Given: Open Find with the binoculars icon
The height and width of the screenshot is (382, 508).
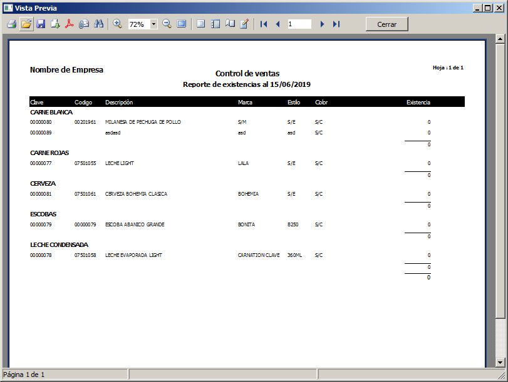Looking at the screenshot, I should 99,24.
